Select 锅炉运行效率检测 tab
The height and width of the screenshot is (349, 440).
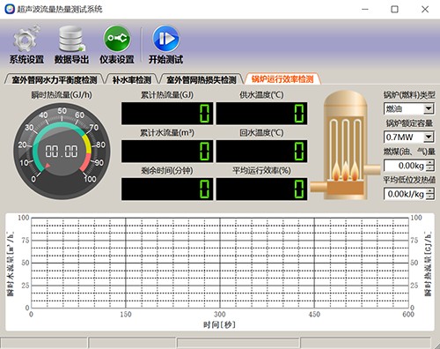282,78
